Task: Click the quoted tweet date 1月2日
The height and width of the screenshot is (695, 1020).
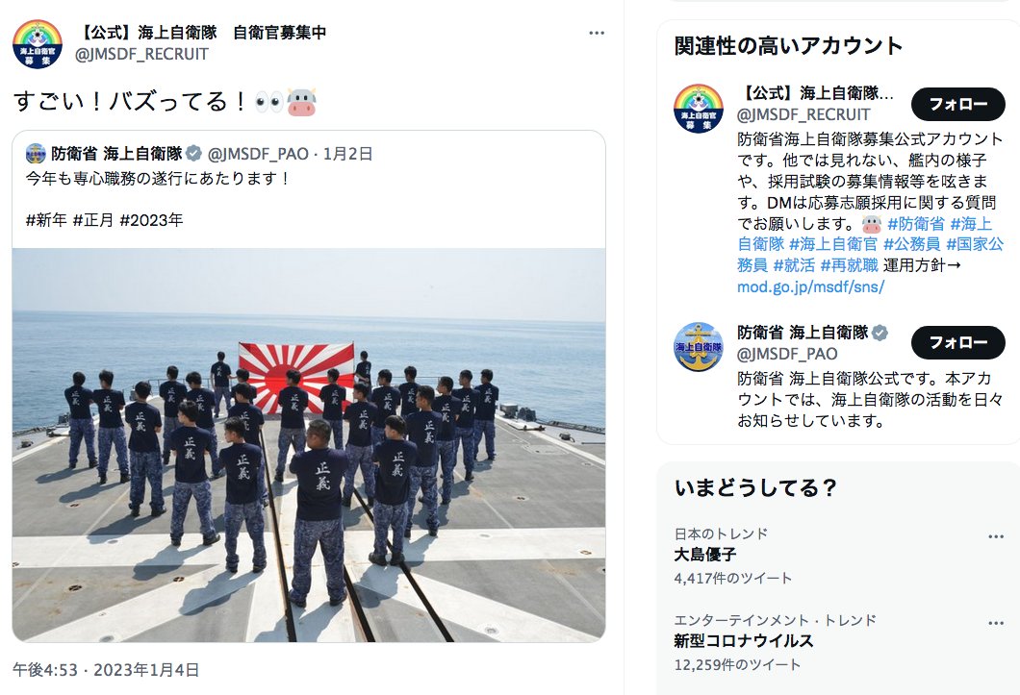Action: coord(347,154)
